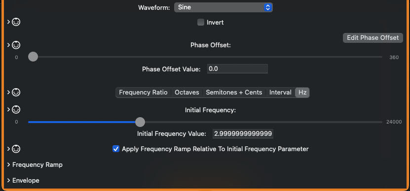Click the Initial Frequency slider handle

coord(140,122)
